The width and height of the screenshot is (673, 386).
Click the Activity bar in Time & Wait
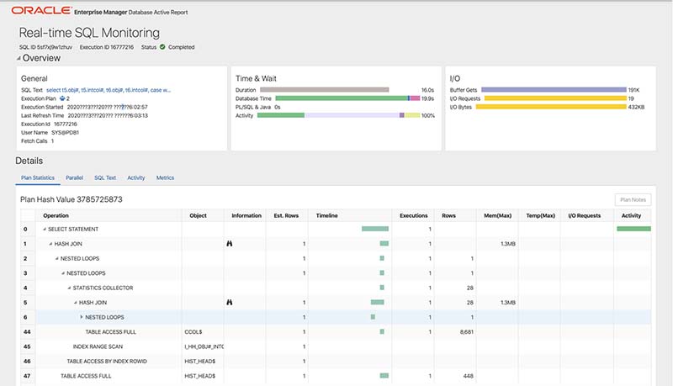[x=338, y=115]
